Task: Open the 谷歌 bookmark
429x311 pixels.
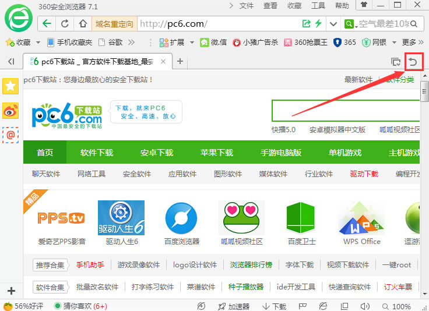Action: point(110,43)
